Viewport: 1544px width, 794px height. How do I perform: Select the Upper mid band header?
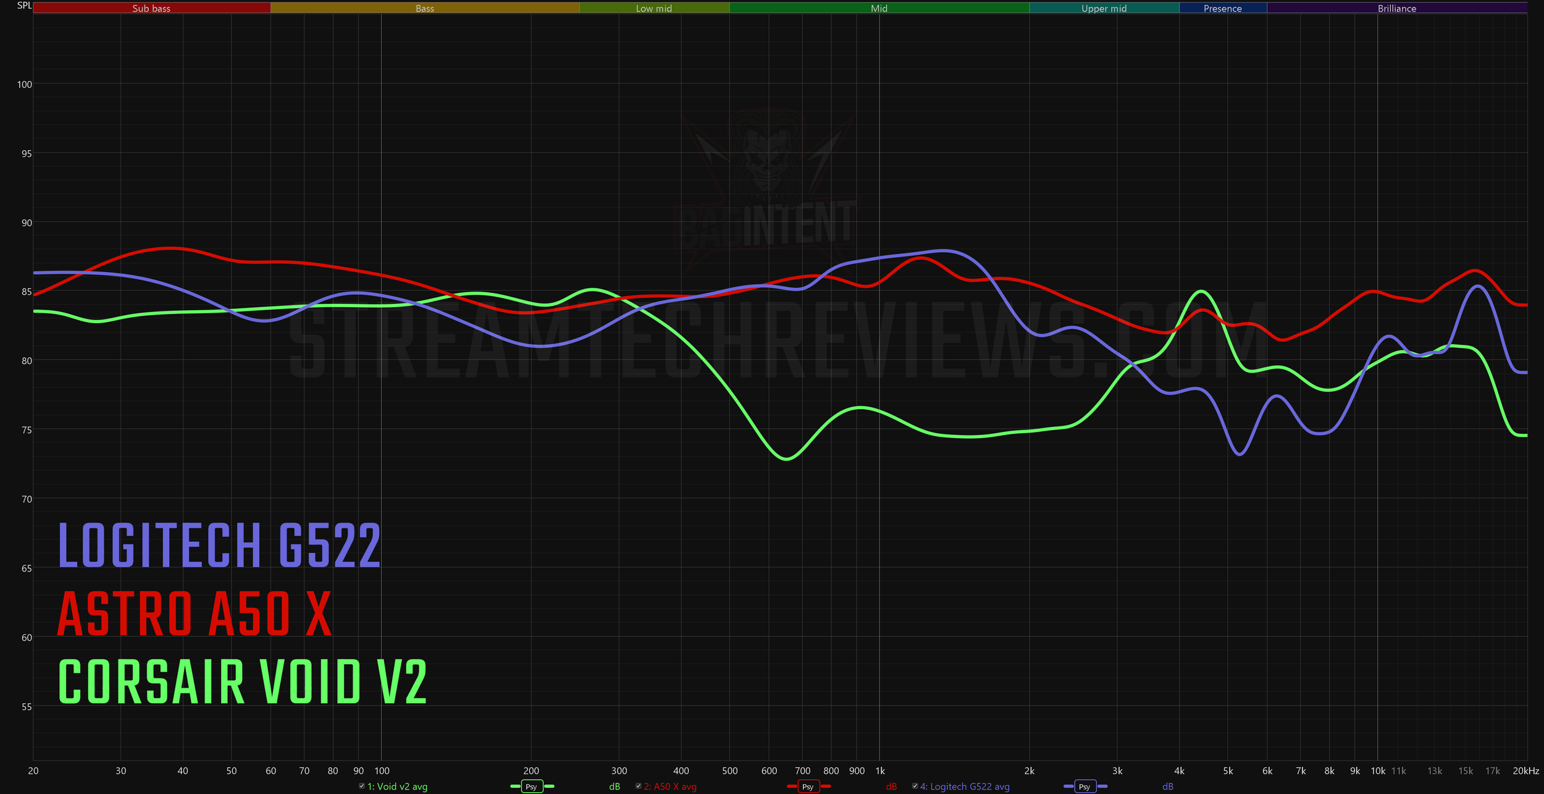[x=1104, y=8]
